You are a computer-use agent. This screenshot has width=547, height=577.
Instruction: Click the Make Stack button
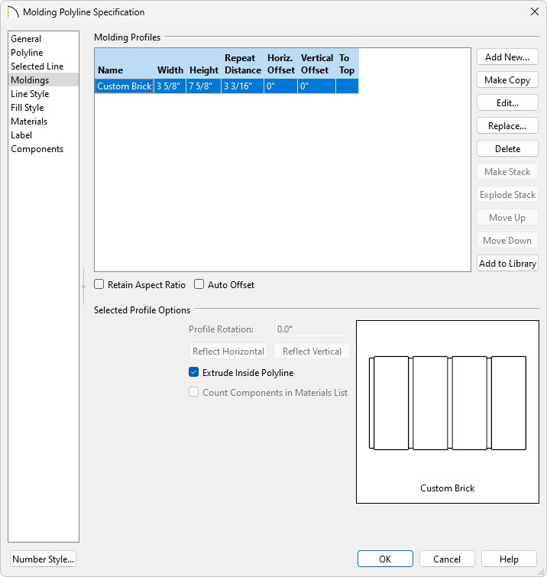(507, 172)
